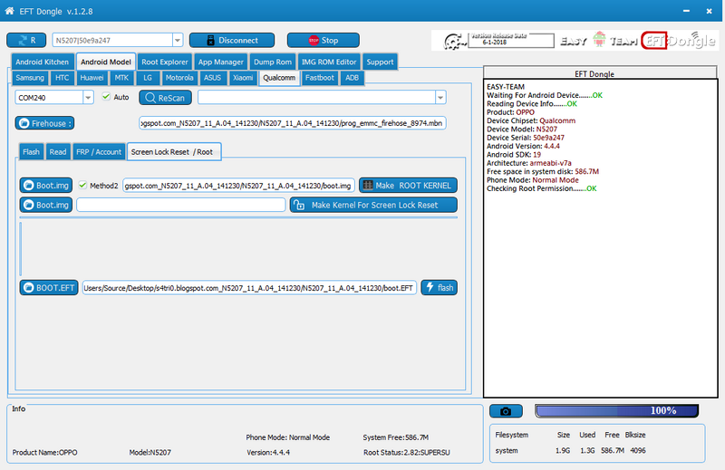The width and height of the screenshot is (725, 470).
Task: Select the Xiaomi brand tab
Action: coord(243,78)
